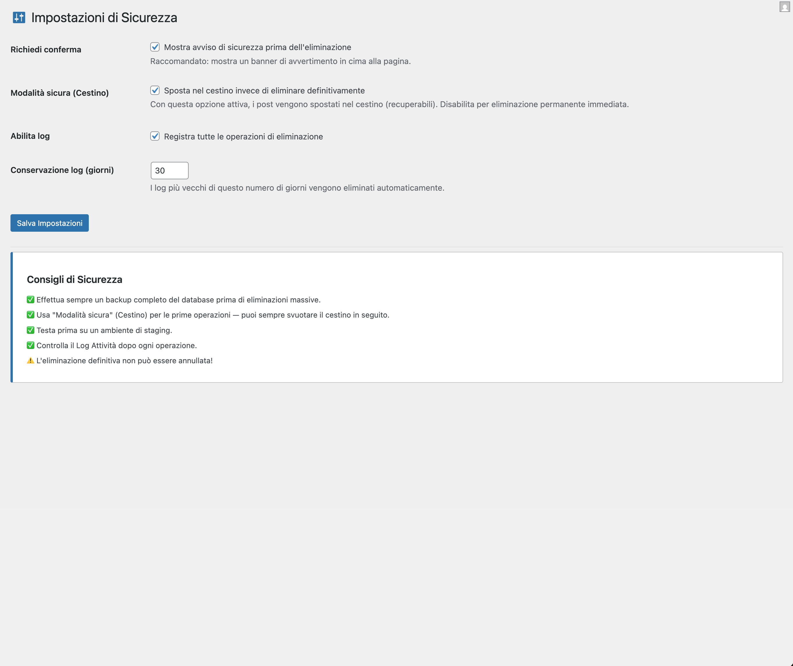
Task: Click green checkmark icon beside "Modalità sicura" tip
Action: coord(31,315)
